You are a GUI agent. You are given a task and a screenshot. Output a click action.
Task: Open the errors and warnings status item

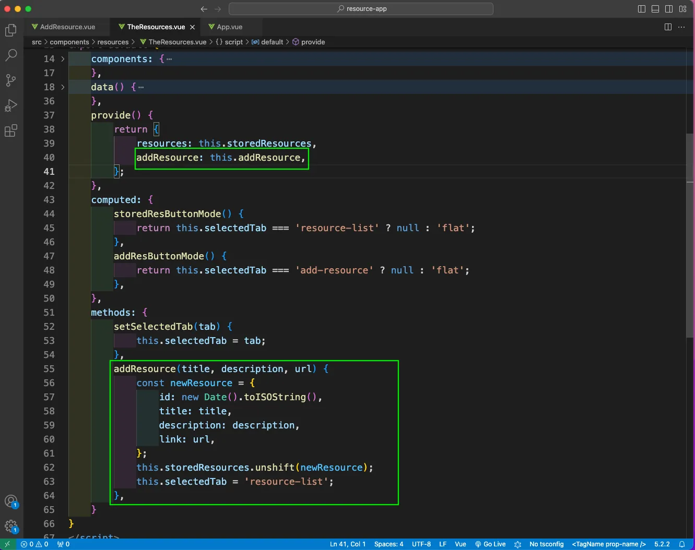pyautogui.click(x=34, y=544)
